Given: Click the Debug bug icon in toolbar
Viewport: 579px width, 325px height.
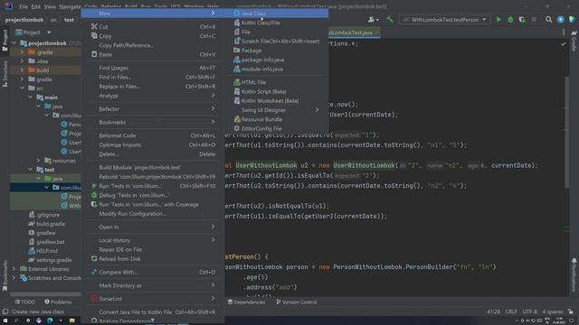Looking at the screenshot, I should click(x=510, y=20).
